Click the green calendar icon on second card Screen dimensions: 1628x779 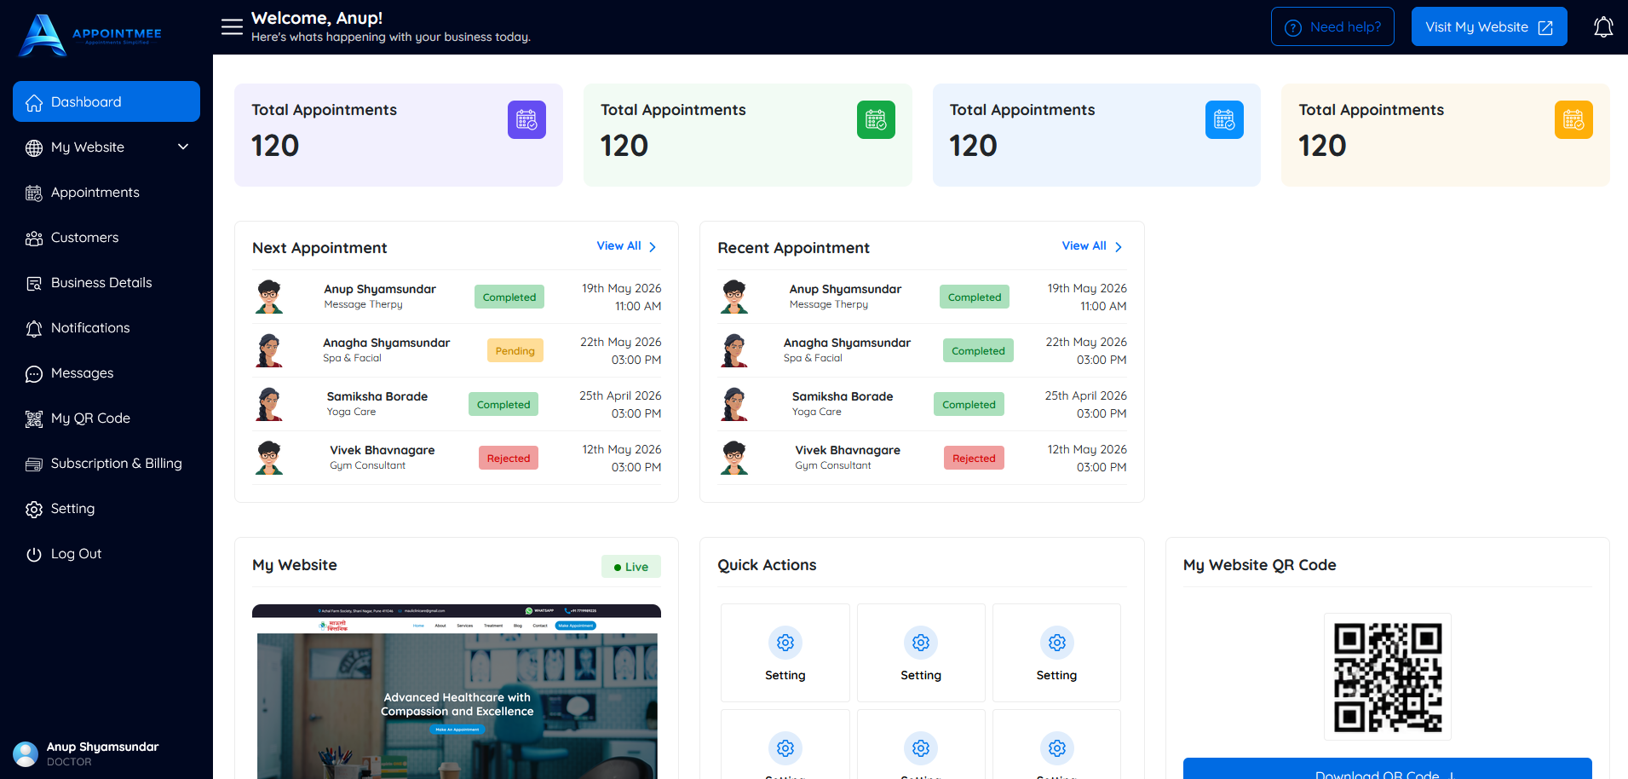pos(876,120)
